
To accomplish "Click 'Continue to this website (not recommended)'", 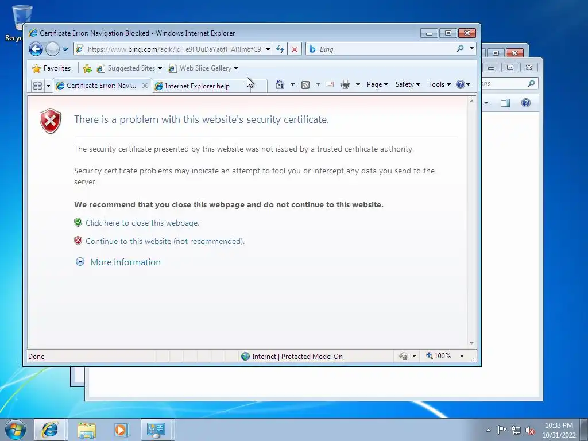I will pyautogui.click(x=165, y=241).
